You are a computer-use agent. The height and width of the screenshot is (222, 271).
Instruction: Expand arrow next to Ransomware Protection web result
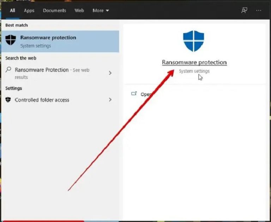110,73
